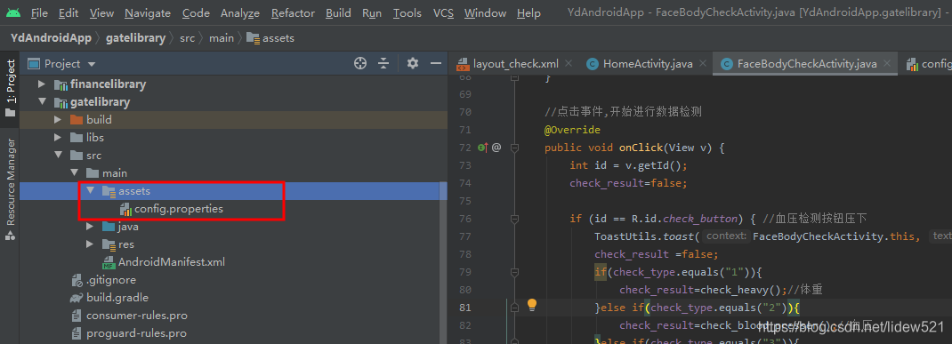This screenshot has width=952, height=344.
Task: Open the VCS menu
Action: [x=443, y=12]
